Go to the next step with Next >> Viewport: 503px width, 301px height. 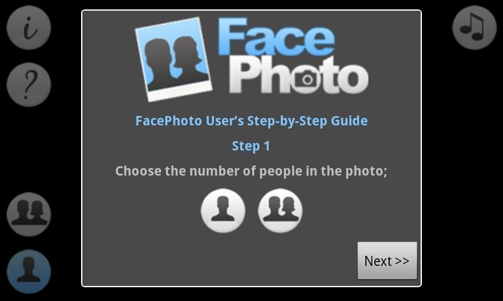(387, 261)
